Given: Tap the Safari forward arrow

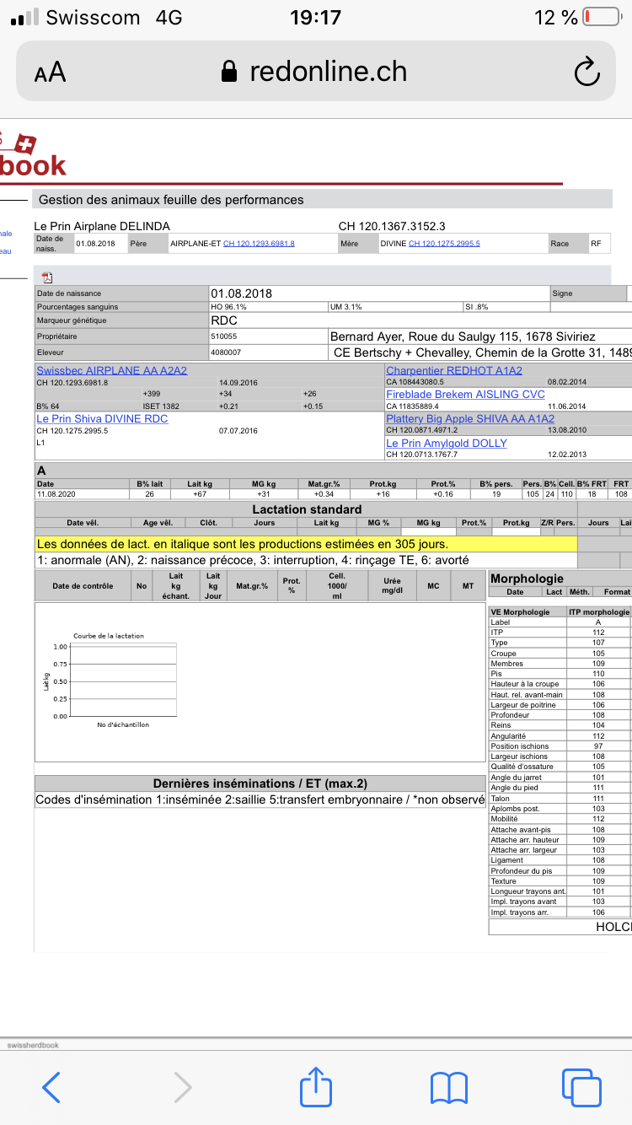Looking at the screenshot, I should pos(183,1087).
